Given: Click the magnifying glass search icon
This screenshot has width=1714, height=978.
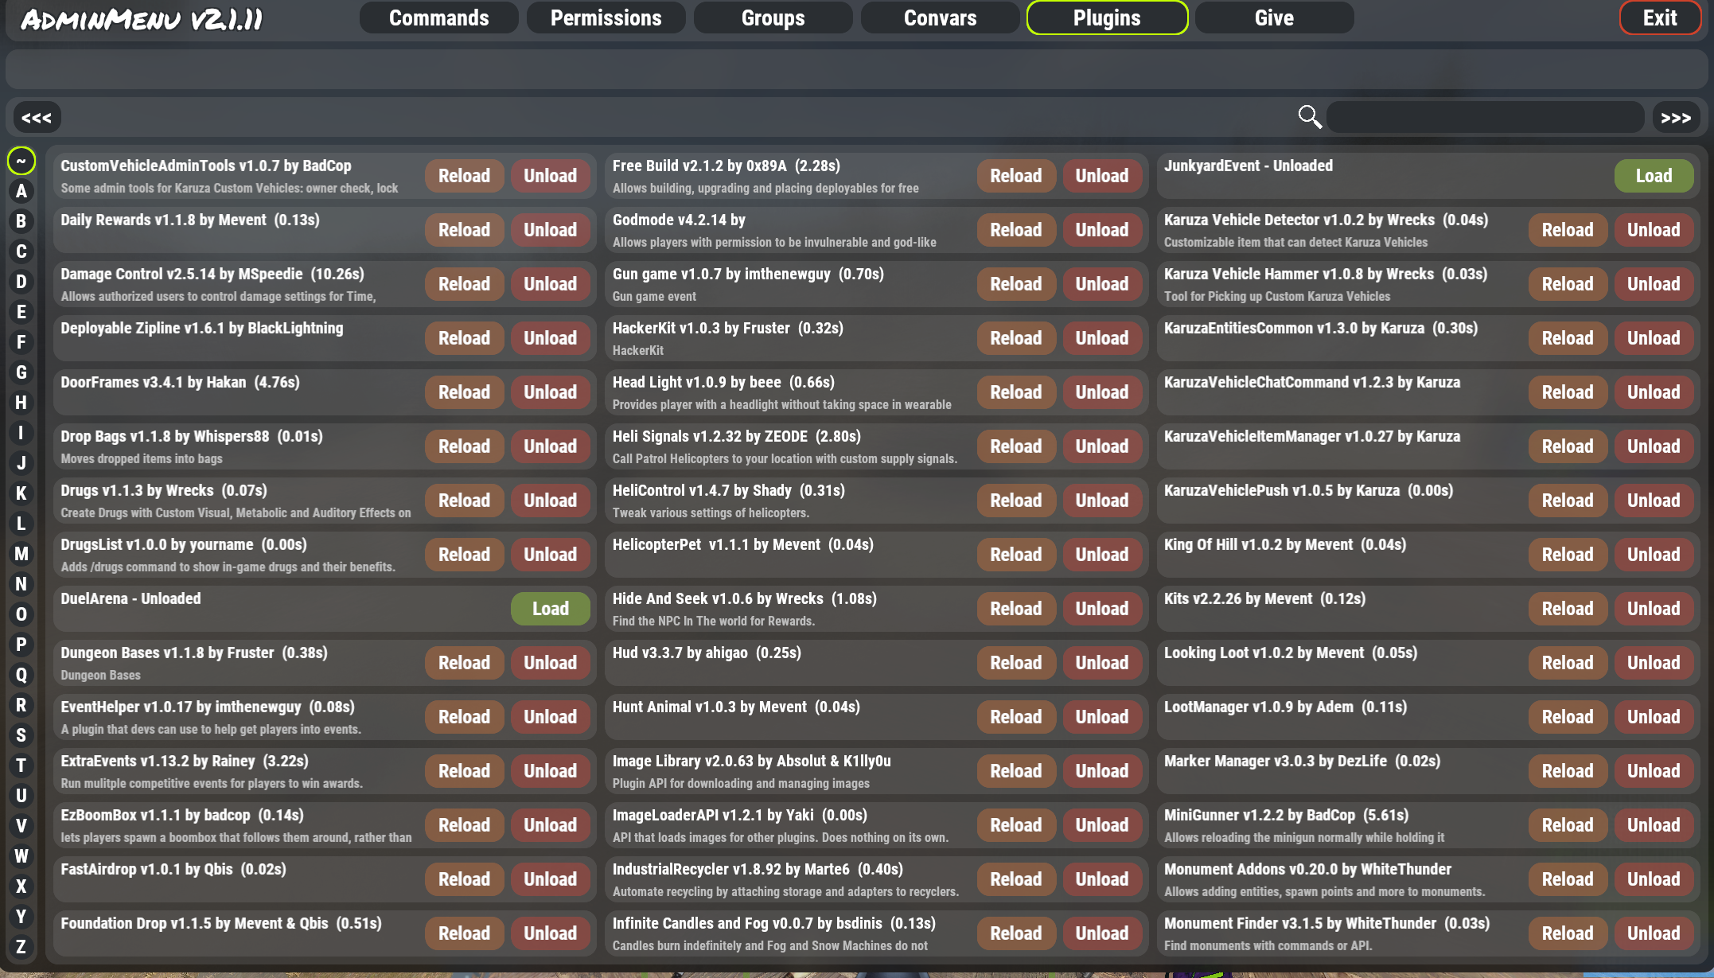Looking at the screenshot, I should [x=1309, y=117].
